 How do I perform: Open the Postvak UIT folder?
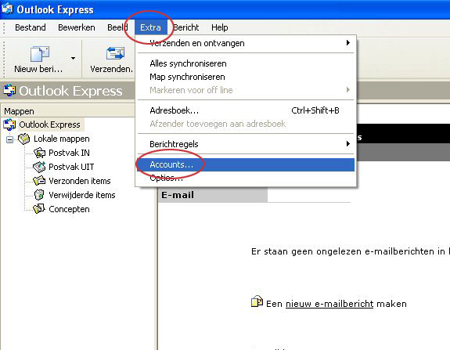tap(71, 167)
